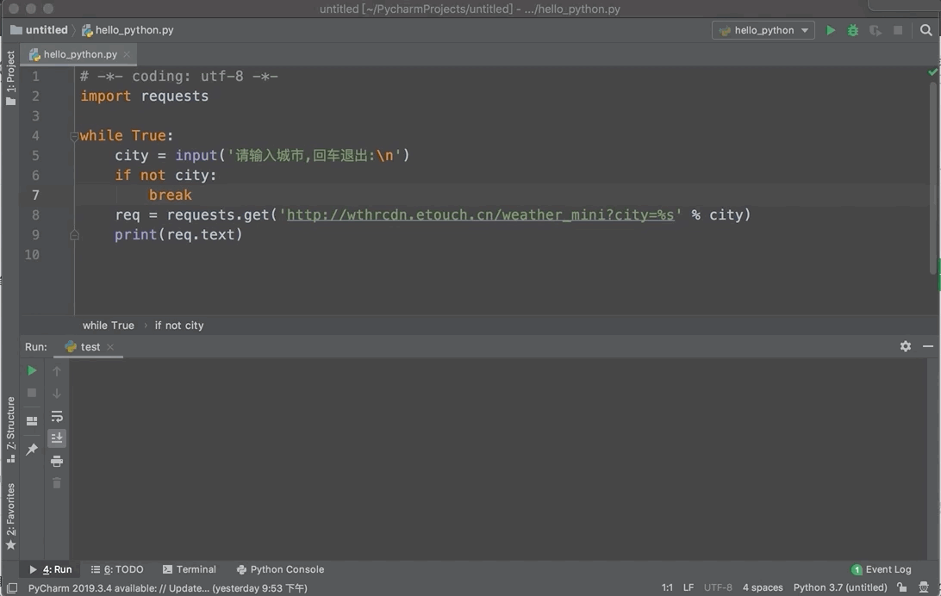
Task: Open the Python 3.7 interpreter selector
Action: tap(839, 587)
